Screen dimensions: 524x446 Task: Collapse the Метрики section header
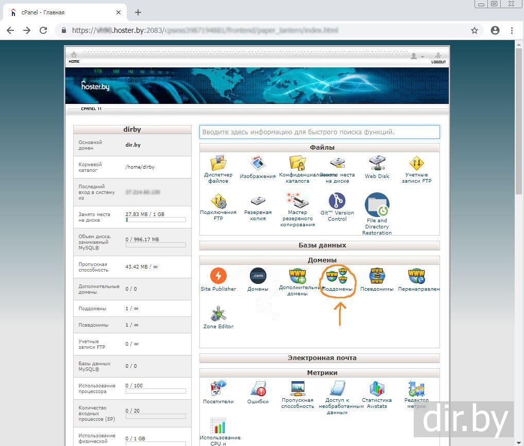(x=319, y=373)
